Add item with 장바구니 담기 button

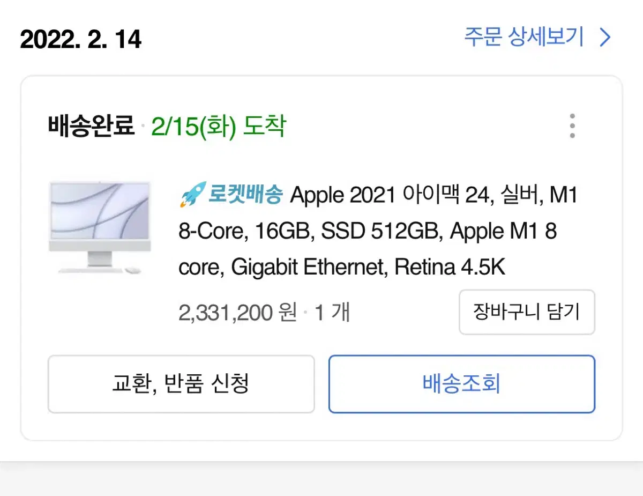point(527,312)
